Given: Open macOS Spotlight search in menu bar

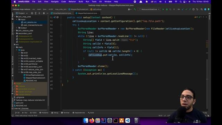Looking at the screenshot, I should pos(180,2).
